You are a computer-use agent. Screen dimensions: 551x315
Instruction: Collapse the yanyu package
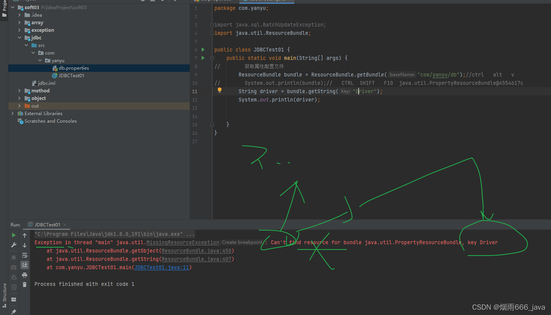coord(40,60)
